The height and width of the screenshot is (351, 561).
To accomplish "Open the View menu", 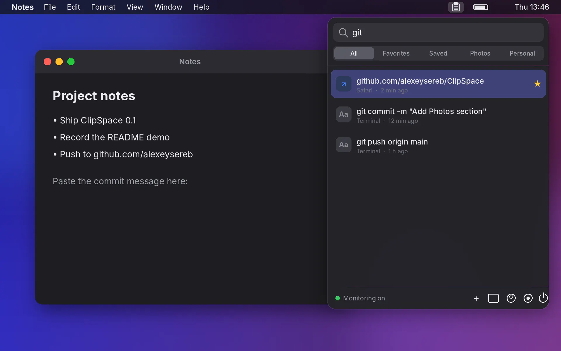I will 135,7.
